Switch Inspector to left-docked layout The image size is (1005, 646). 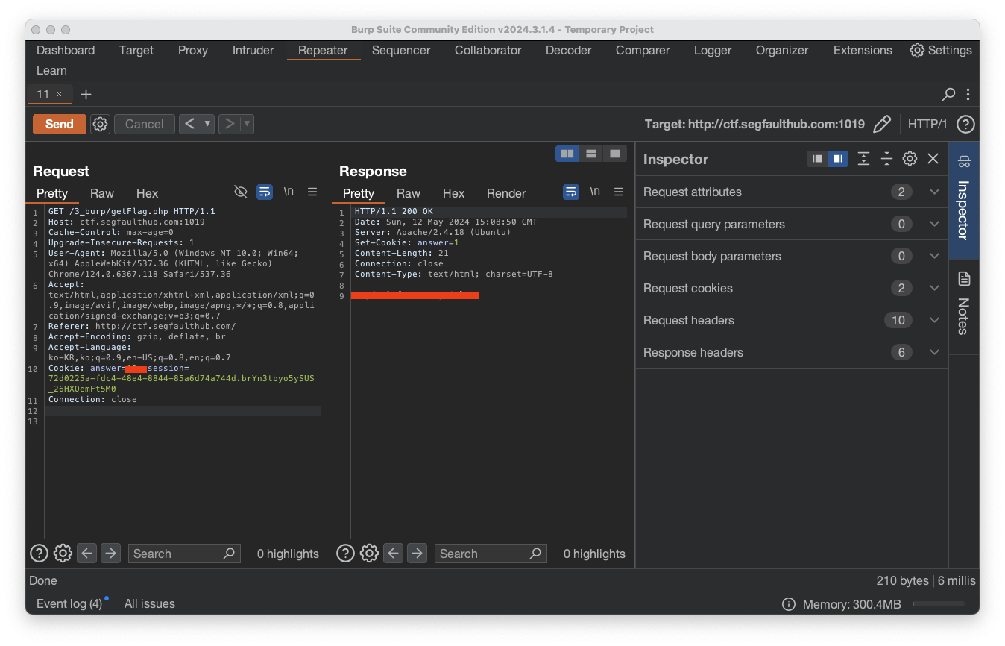pyautogui.click(x=817, y=159)
